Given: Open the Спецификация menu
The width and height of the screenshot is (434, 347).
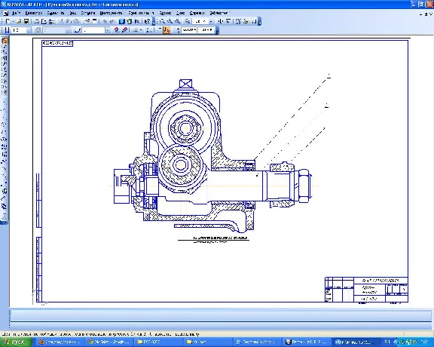Looking at the screenshot, I should pyautogui.click(x=141, y=13).
